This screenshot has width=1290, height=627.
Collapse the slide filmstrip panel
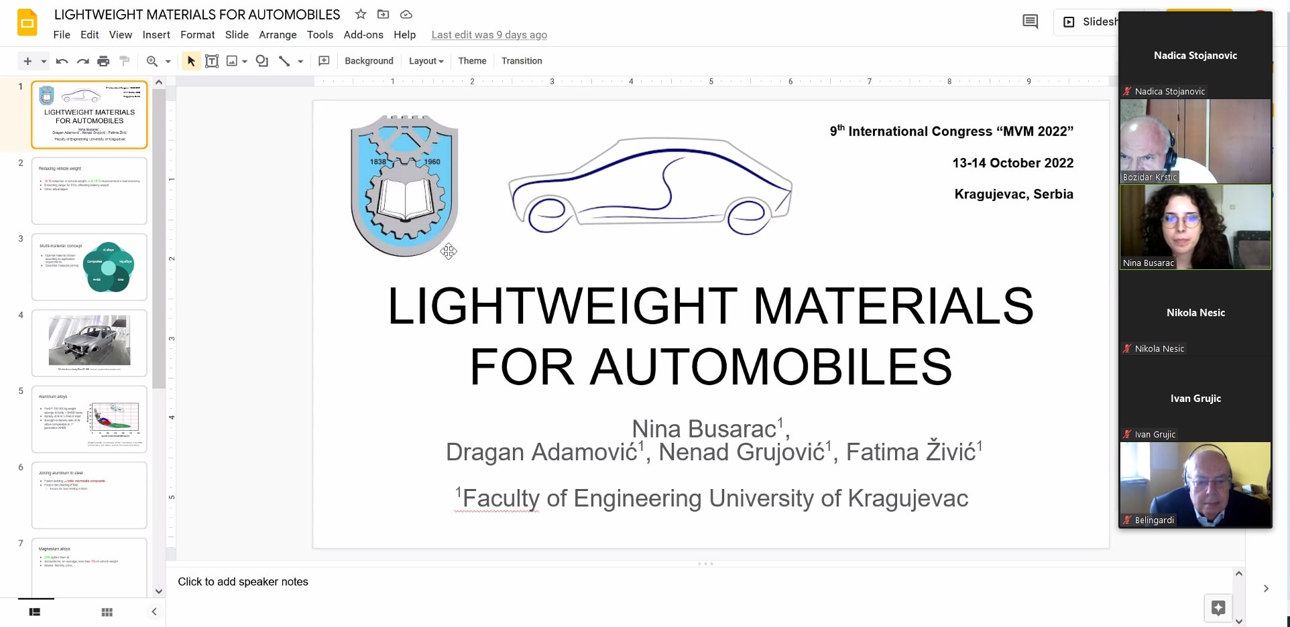tap(154, 612)
